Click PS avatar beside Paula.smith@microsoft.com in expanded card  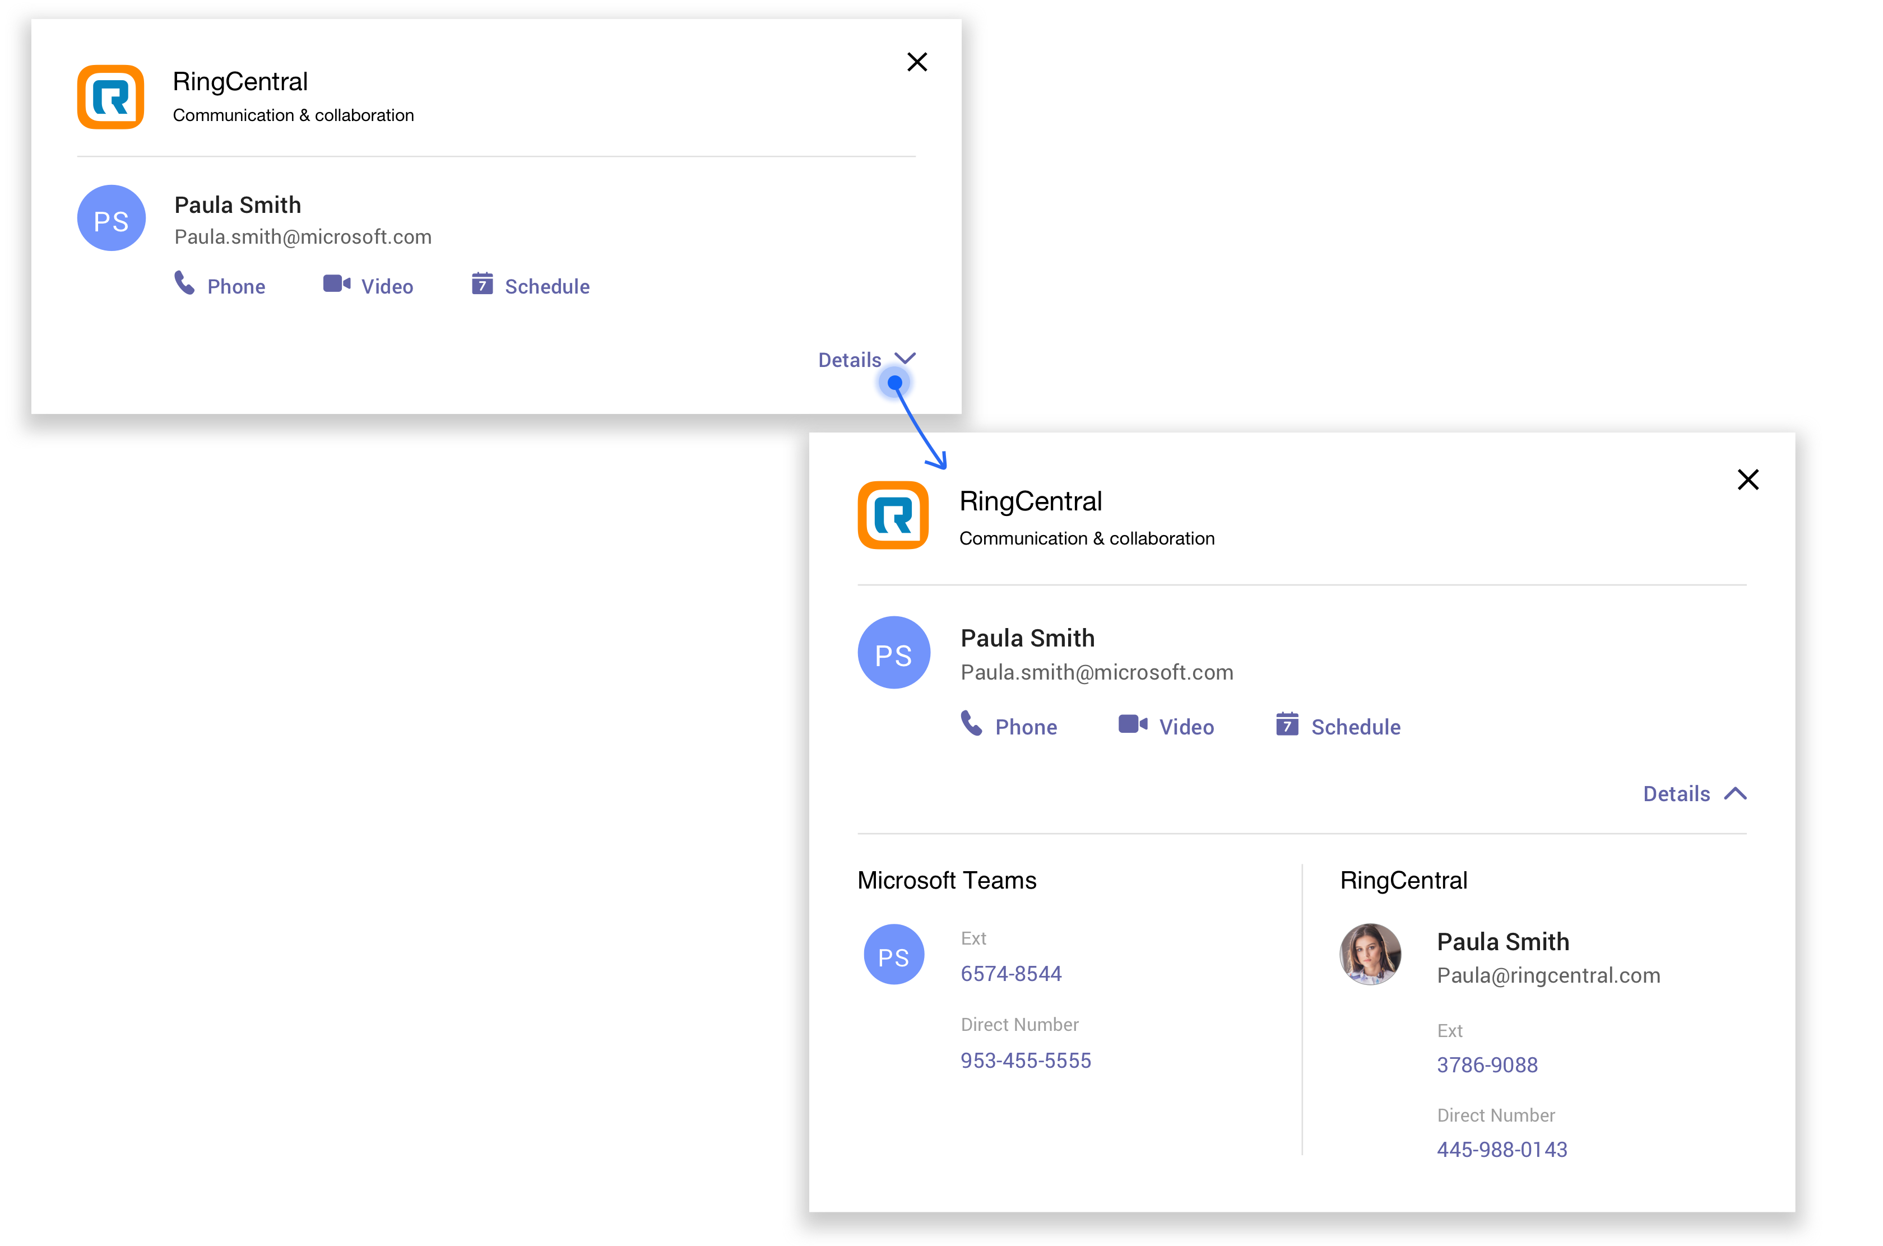[x=893, y=652]
